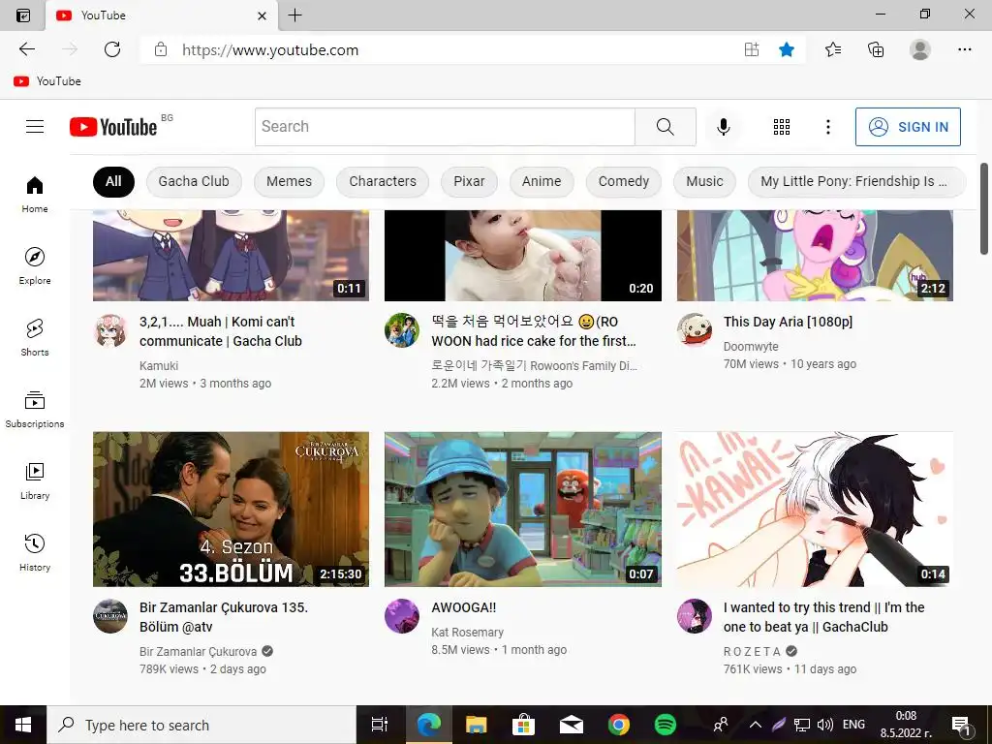
Task: Click the browser address bar URL
Action: coord(270,50)
